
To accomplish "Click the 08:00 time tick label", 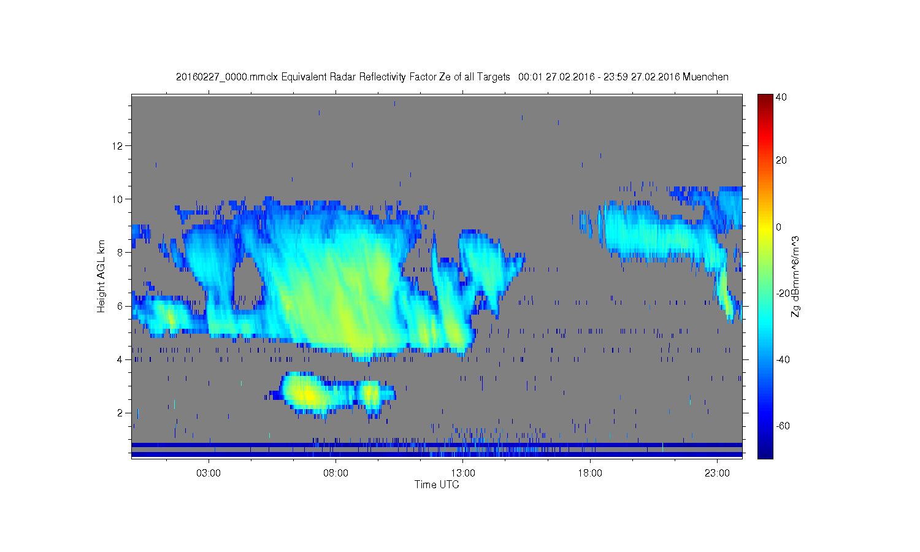I will [336, 473].
